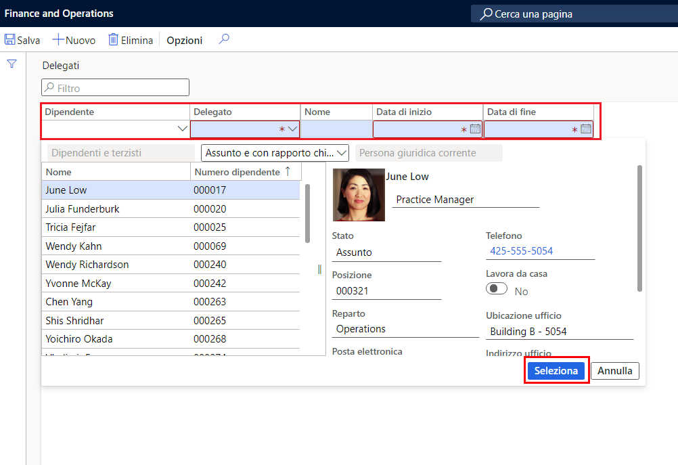Open the Assunto e con rapporto combo box
This screenshot has height=465, width=678.
(x=341, y=152)
